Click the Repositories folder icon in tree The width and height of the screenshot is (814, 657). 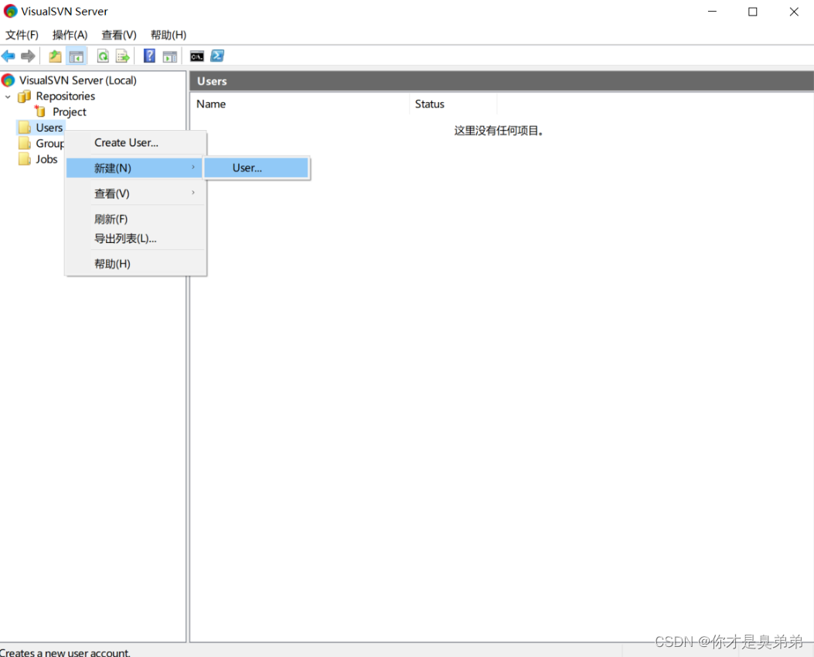(x=24, y=96)
